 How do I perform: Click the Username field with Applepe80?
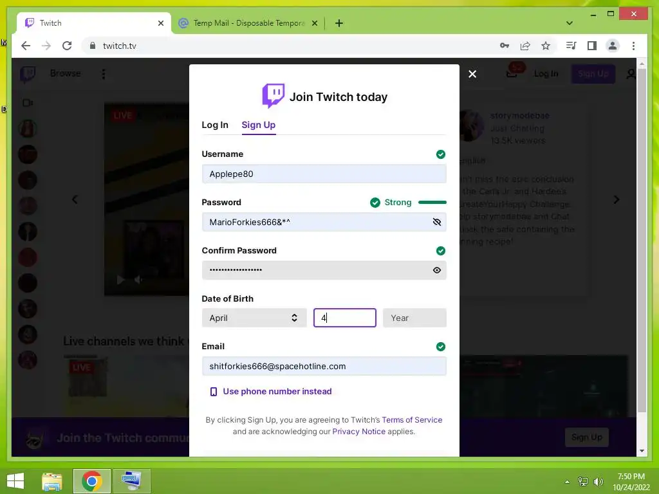tap(324, 174)
